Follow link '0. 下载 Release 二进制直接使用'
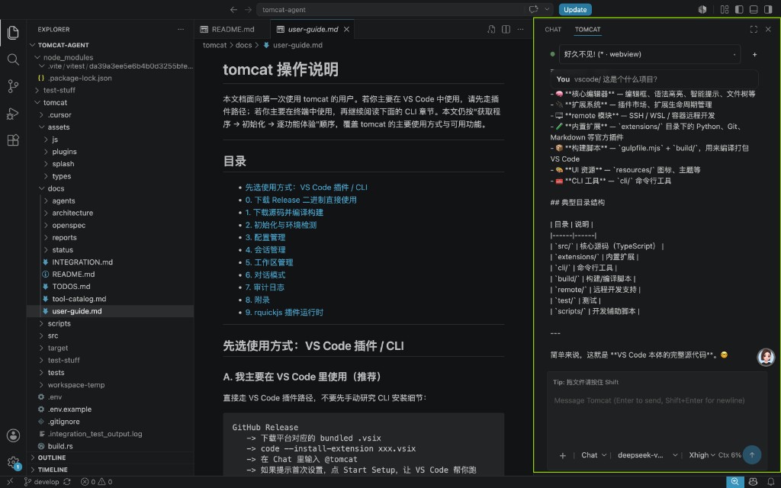 coord(301,200)
